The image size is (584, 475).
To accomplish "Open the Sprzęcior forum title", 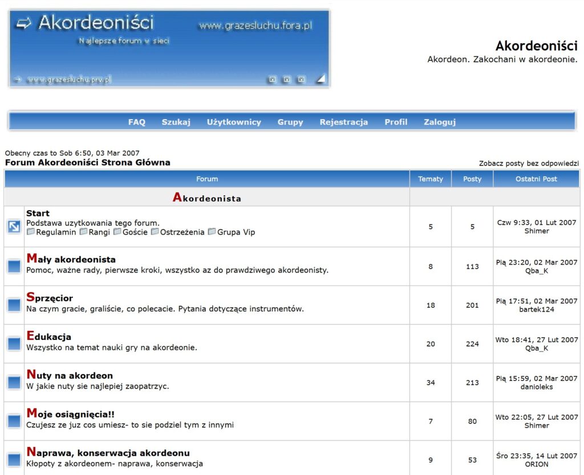I will tap(50, 298).
